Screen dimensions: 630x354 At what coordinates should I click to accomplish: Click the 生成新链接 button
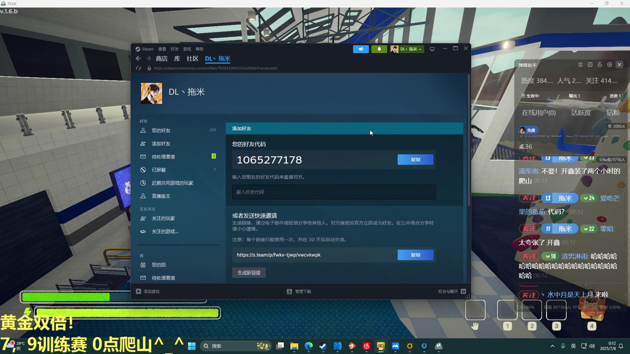[x=249, y=273]
